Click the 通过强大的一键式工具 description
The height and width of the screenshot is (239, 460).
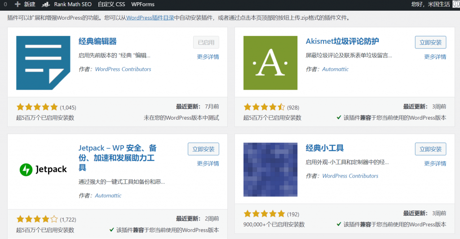coord(122,182)
